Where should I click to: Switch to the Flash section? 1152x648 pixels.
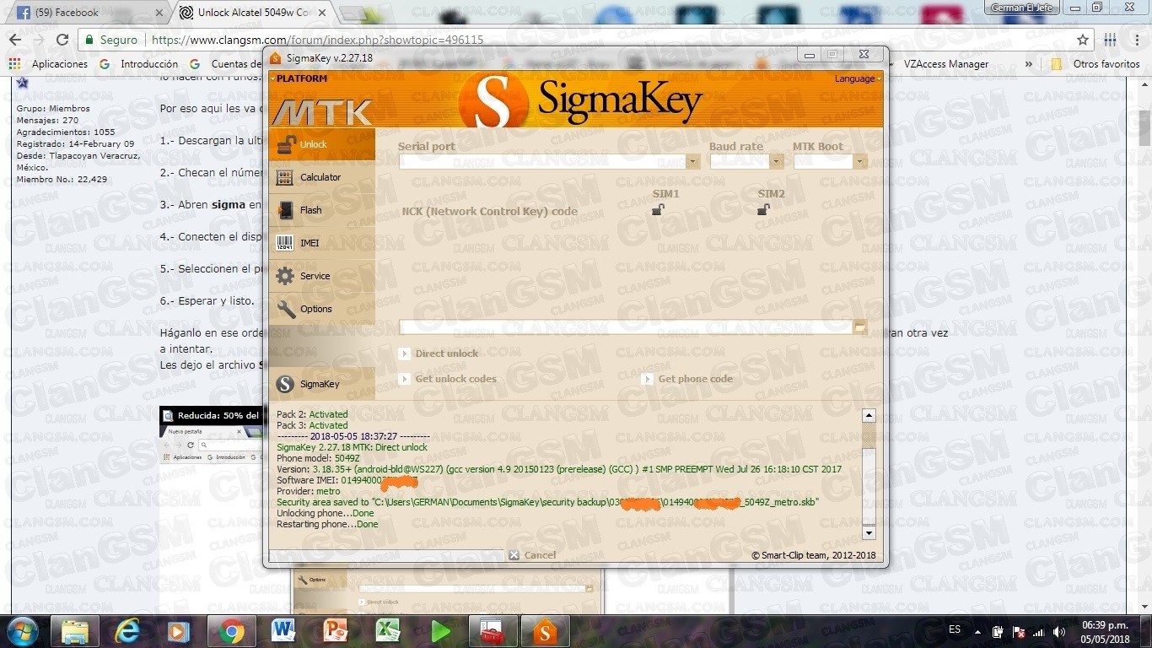coord(321,210)
